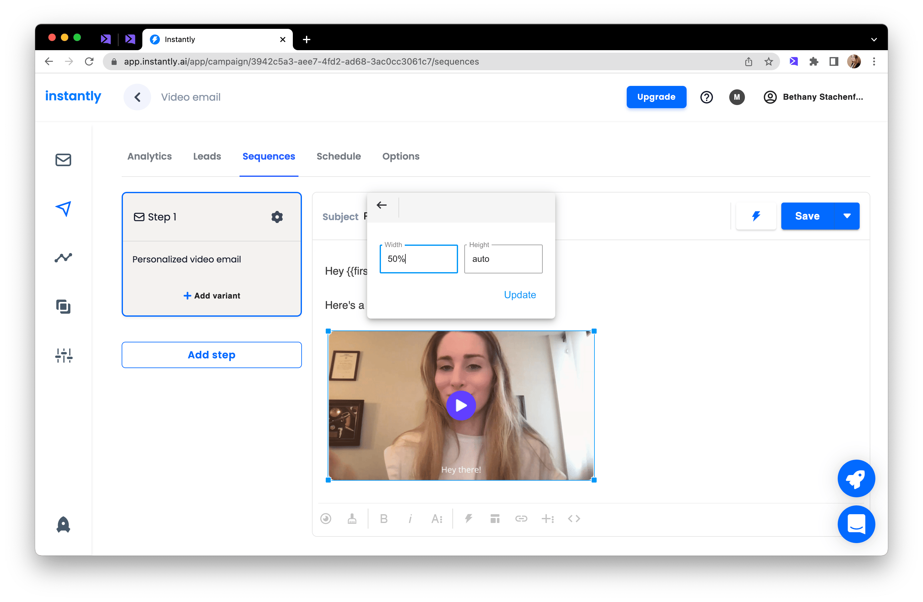
Task: Click the AI writer circle icon in editor toolbar
Action: [x=326, y=519]
